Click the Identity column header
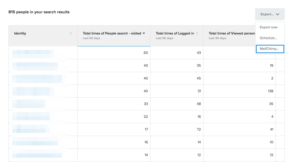This screenshot has width=293, height=162. (x=20, y=33)
